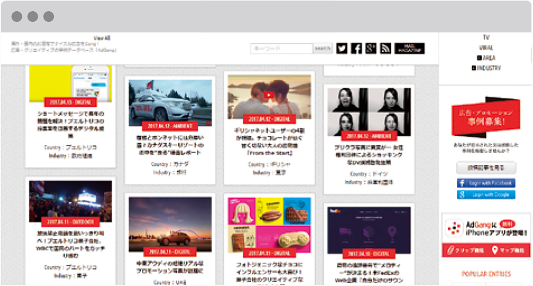Click the 2017.04.12 DIGITAL tag on couple card
This screenshot has width=533, height=286.
(x=269, y=119)
